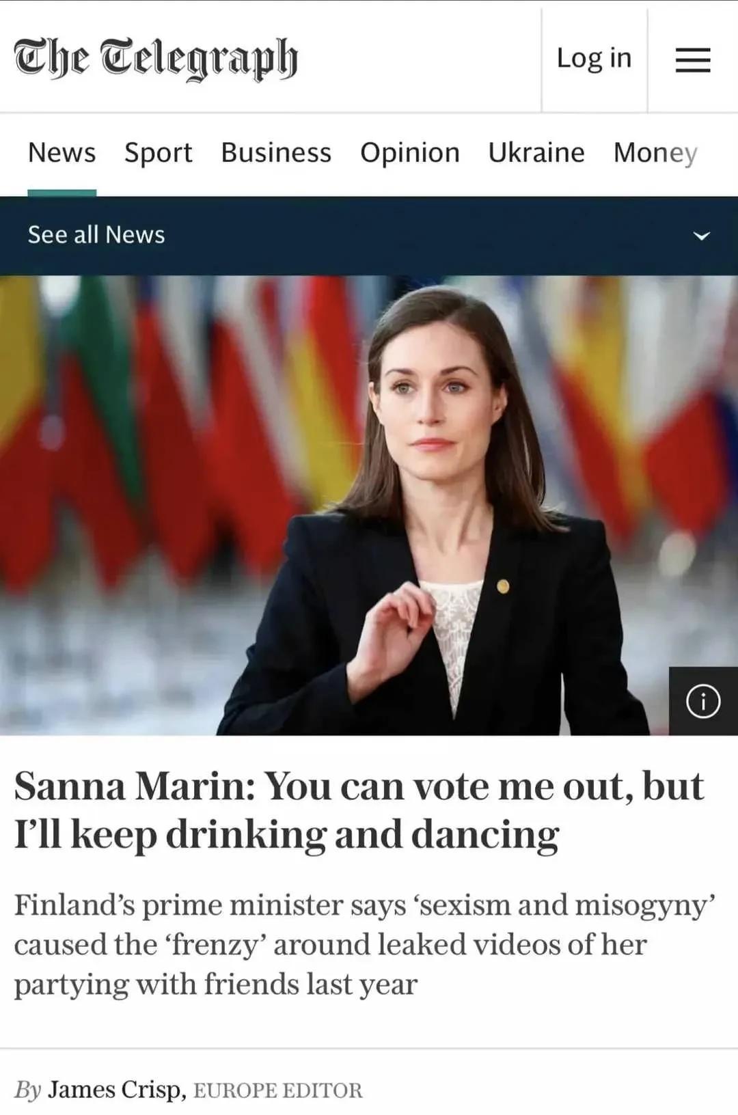Navigate to the Money section
The width and height of the screenshot is (738, 1115).
tap(655, 152)
